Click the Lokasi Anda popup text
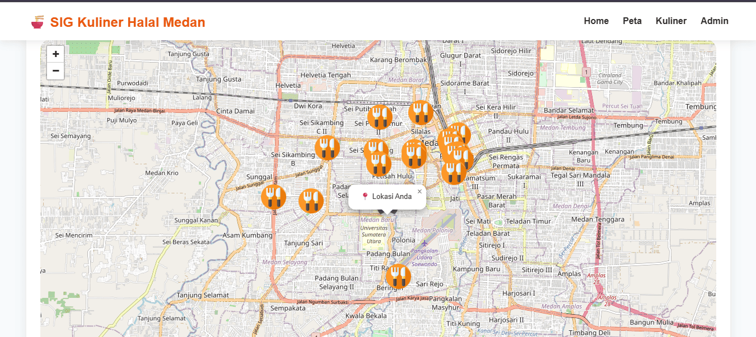Screen dimensions: 756x337 coord(392,196)
